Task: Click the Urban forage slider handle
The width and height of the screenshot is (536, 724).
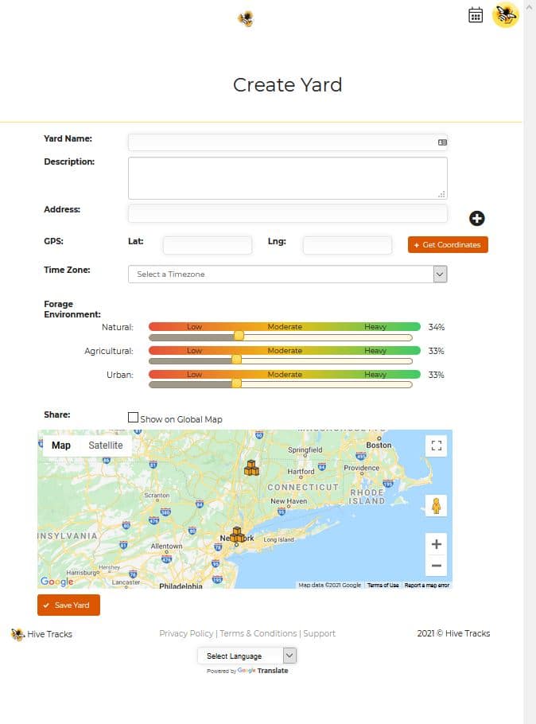Action: [236, 383]
